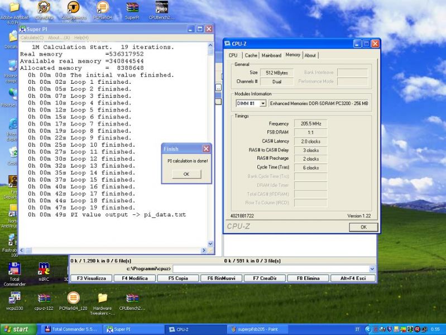Image resolution: width=446 pixels, height=335 pixels.
Task: Click the Alt+F4 Esci button
Action: (x=353, y=278)
